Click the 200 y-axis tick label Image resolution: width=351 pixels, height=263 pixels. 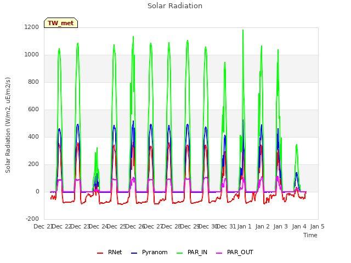(x=33, y=164)
